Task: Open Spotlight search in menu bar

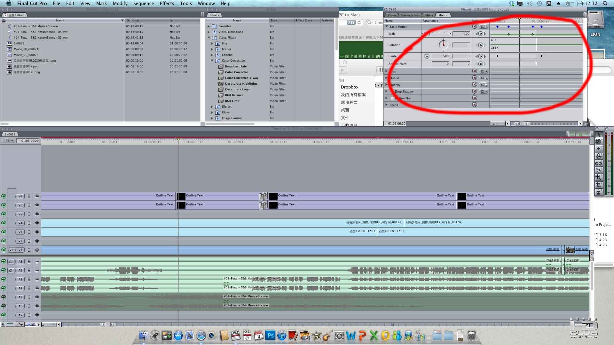Action: [605, 3]
